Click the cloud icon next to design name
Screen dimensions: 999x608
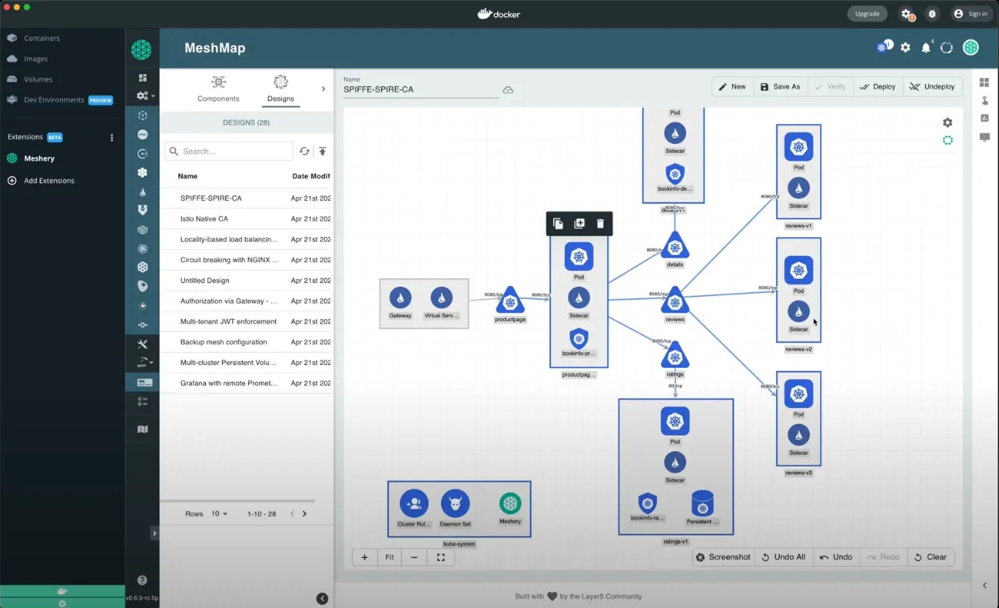pyautogui.click(x=508, y=90)
